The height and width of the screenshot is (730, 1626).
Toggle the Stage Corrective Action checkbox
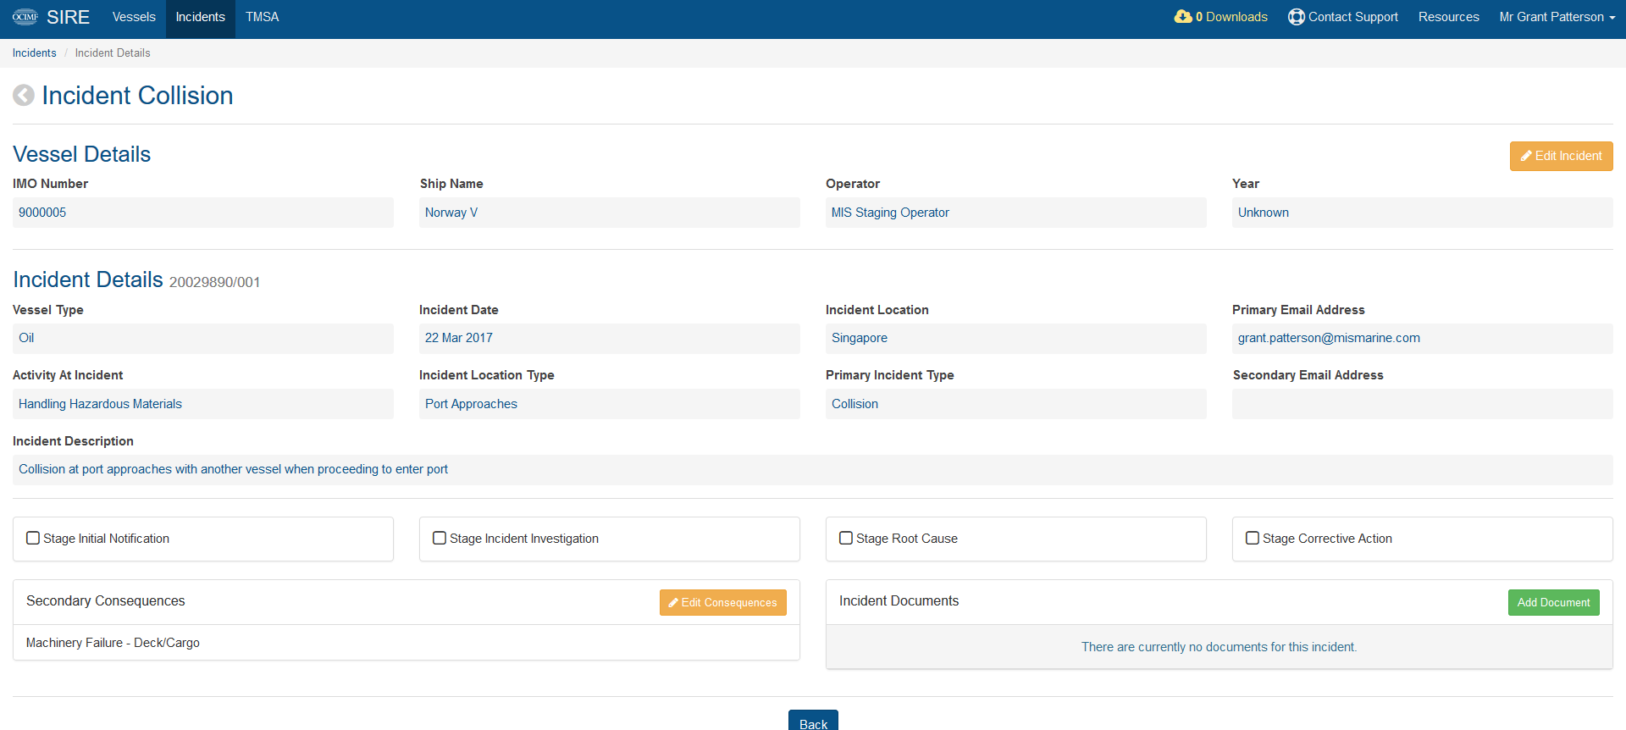[1253, 538]
